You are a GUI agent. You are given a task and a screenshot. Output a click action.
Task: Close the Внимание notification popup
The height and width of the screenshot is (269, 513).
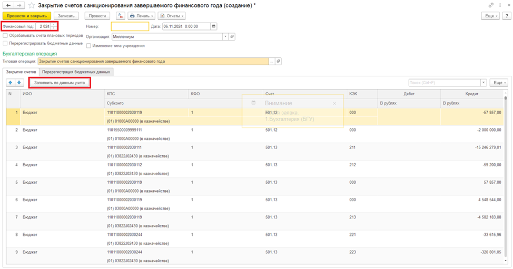pyautogui.click(x=334, y=103)
